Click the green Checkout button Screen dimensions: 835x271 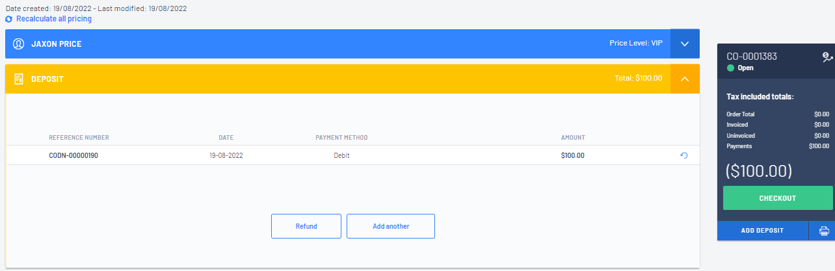[x=778, y=198]
